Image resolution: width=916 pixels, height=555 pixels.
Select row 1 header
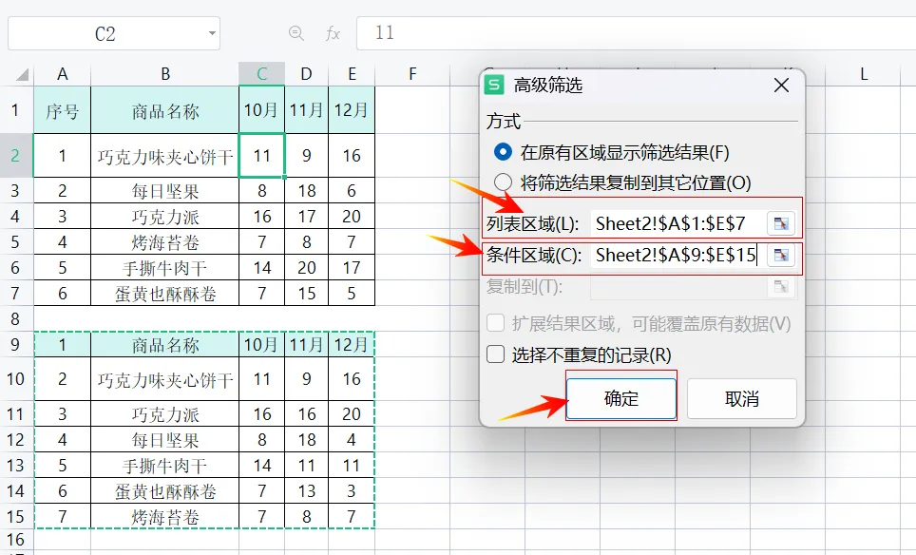[x=16, y=110]
